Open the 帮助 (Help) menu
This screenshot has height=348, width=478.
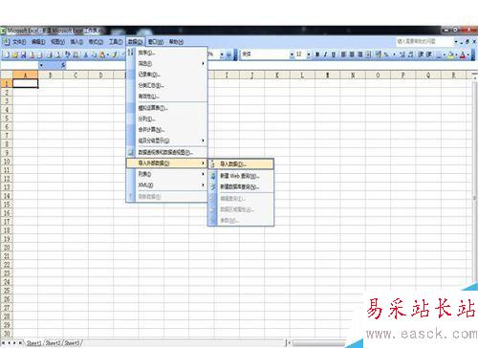click(176, 42)
